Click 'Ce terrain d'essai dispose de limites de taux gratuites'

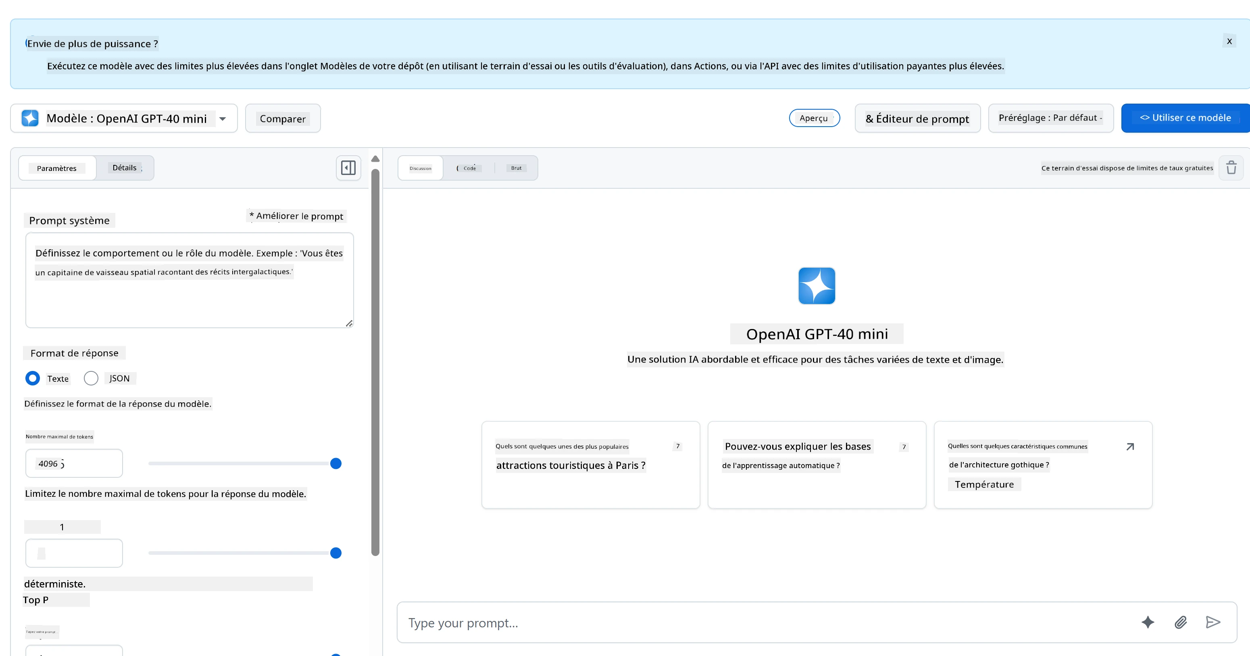click(1127, 168)
